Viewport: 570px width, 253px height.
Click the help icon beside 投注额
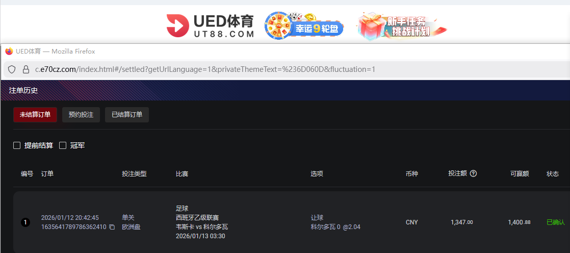(x=473, y=174)
